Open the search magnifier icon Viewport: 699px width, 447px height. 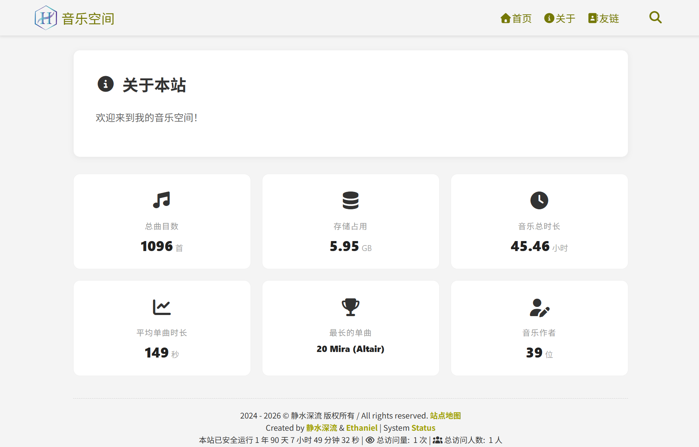pyautogui.click(x=655, y=17)
